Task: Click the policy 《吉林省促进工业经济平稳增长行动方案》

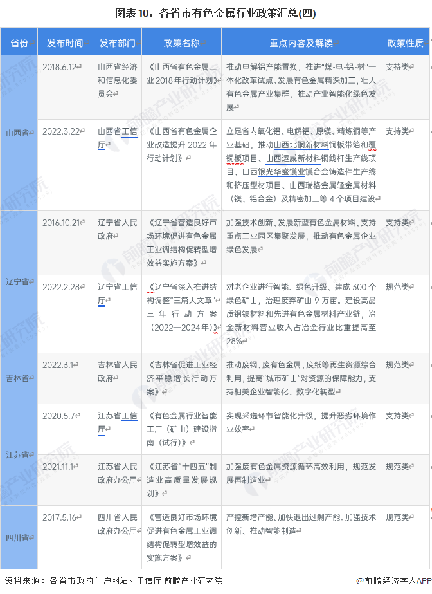Action: coord(181,378)
